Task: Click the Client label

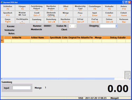Action: tap(64, 29)
